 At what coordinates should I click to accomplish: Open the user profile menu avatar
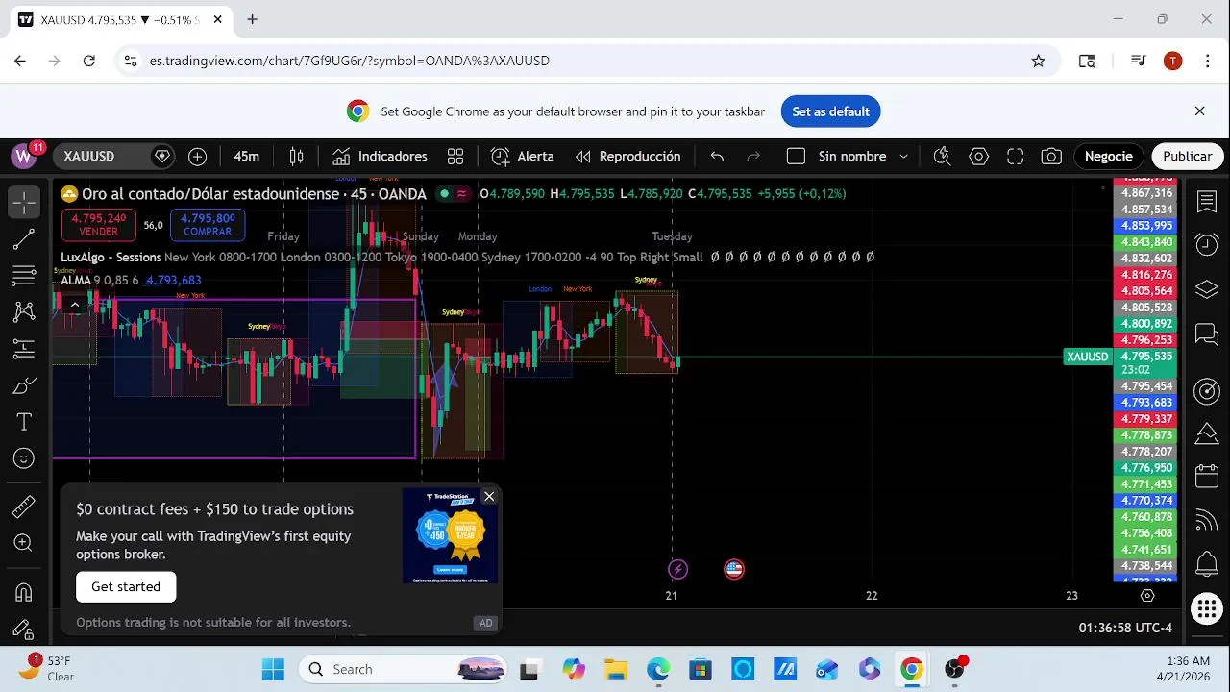(24, 156)
